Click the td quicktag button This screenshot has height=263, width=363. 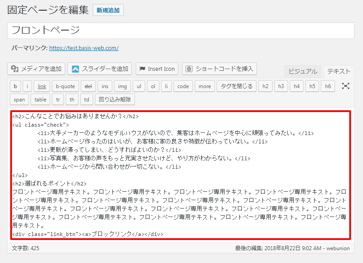click(x=87, y=100)
